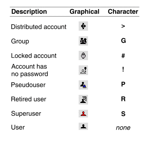Screen dimensions: 146x155
Task: Click the Distributed account arrows icon
Action: click(83, 26)
